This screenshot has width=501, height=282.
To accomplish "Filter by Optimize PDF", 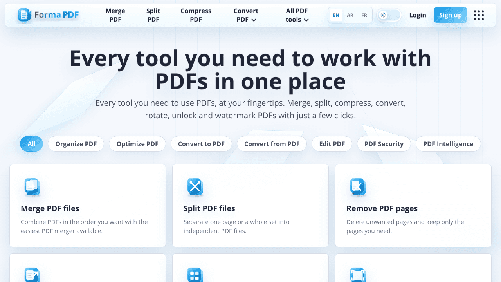I will click(137, 144).
